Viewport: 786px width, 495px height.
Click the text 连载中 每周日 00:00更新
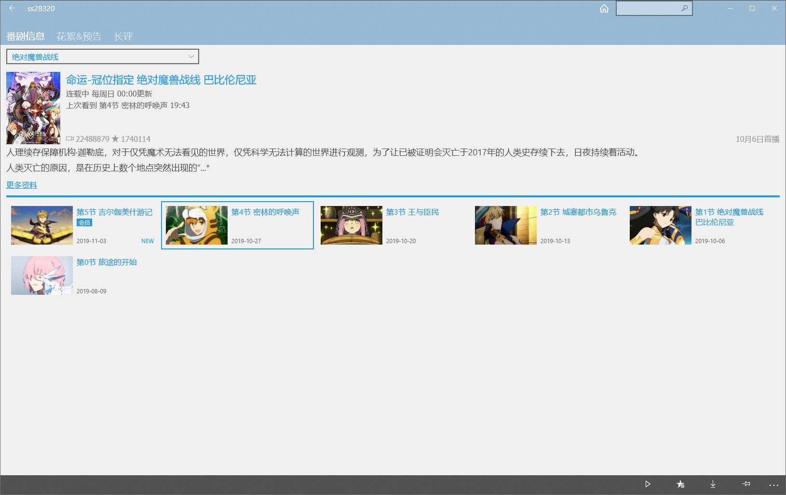109,94
